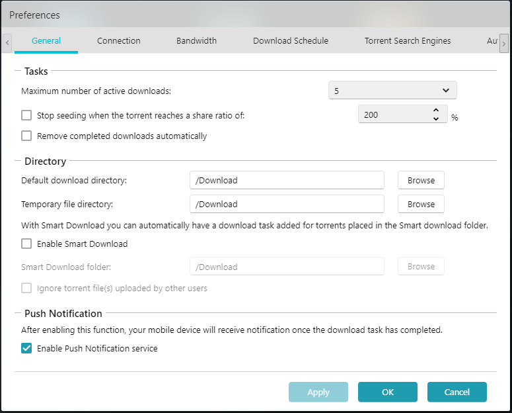
Task: Click the Directory section heading
Action: pyautogui.click(x=46, y=161)
